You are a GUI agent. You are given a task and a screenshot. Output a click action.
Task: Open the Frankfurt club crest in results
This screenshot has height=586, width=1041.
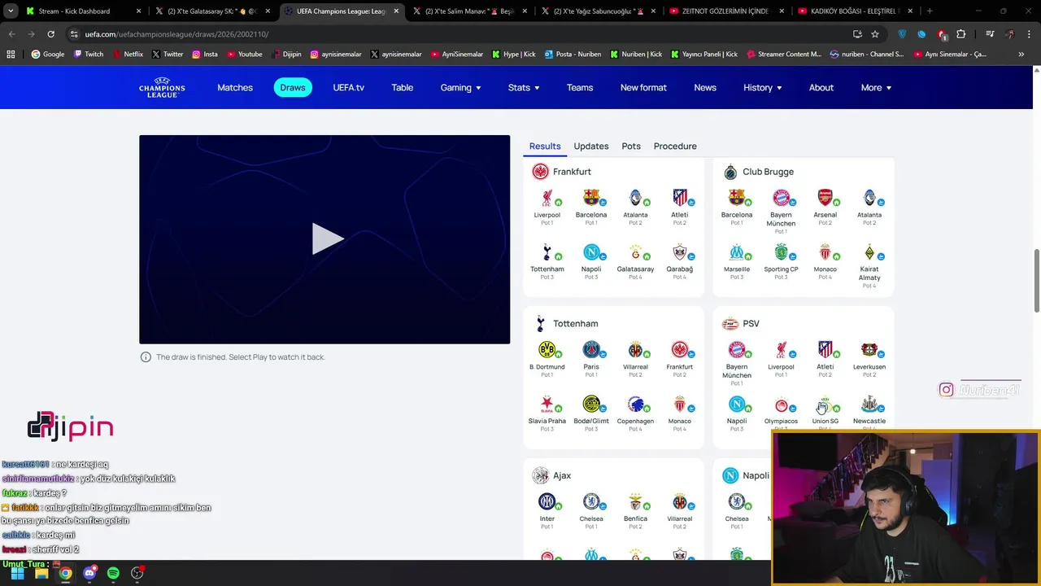pyautogui.click(x=540, y=172)
